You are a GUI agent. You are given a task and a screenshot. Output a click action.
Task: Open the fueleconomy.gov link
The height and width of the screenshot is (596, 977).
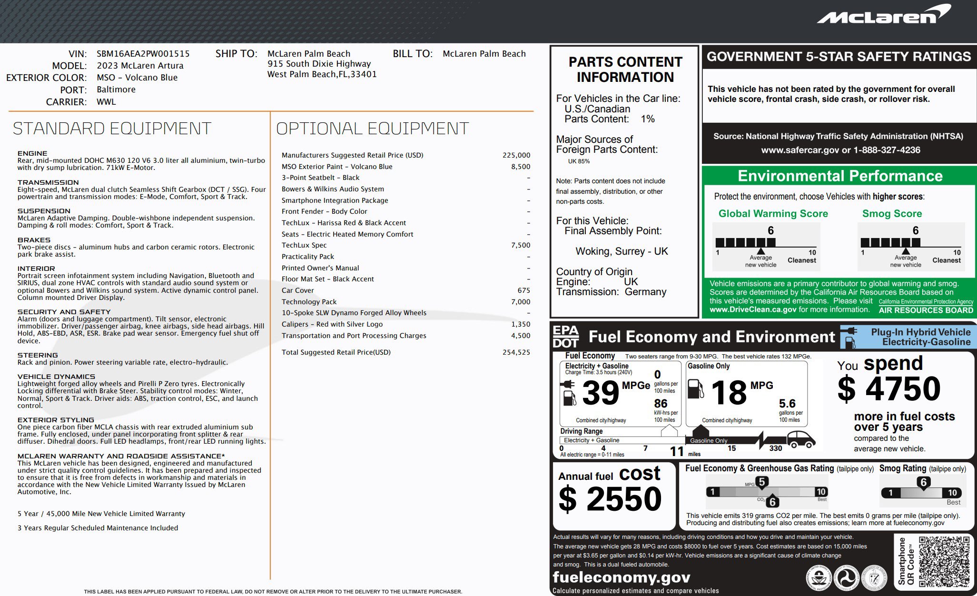[x=622, y=577]
